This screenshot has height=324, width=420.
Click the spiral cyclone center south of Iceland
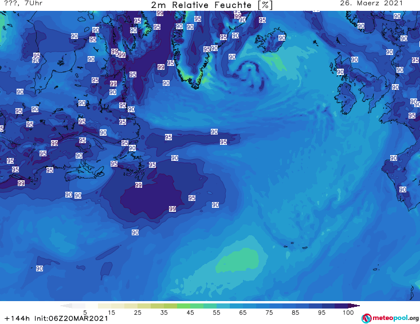pos(249,70)
